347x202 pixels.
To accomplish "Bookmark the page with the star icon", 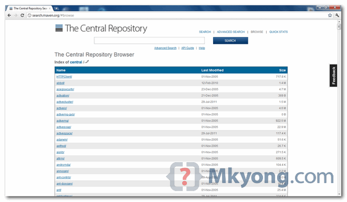I will coord(330,15).
